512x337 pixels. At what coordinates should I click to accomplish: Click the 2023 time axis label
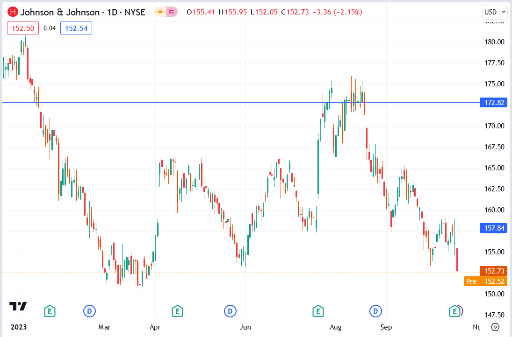[x=19, y=327]
